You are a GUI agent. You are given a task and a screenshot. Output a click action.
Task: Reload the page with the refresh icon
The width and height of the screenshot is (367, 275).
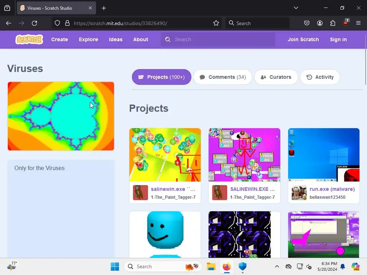pyautogui.click(x=34, y=23)
